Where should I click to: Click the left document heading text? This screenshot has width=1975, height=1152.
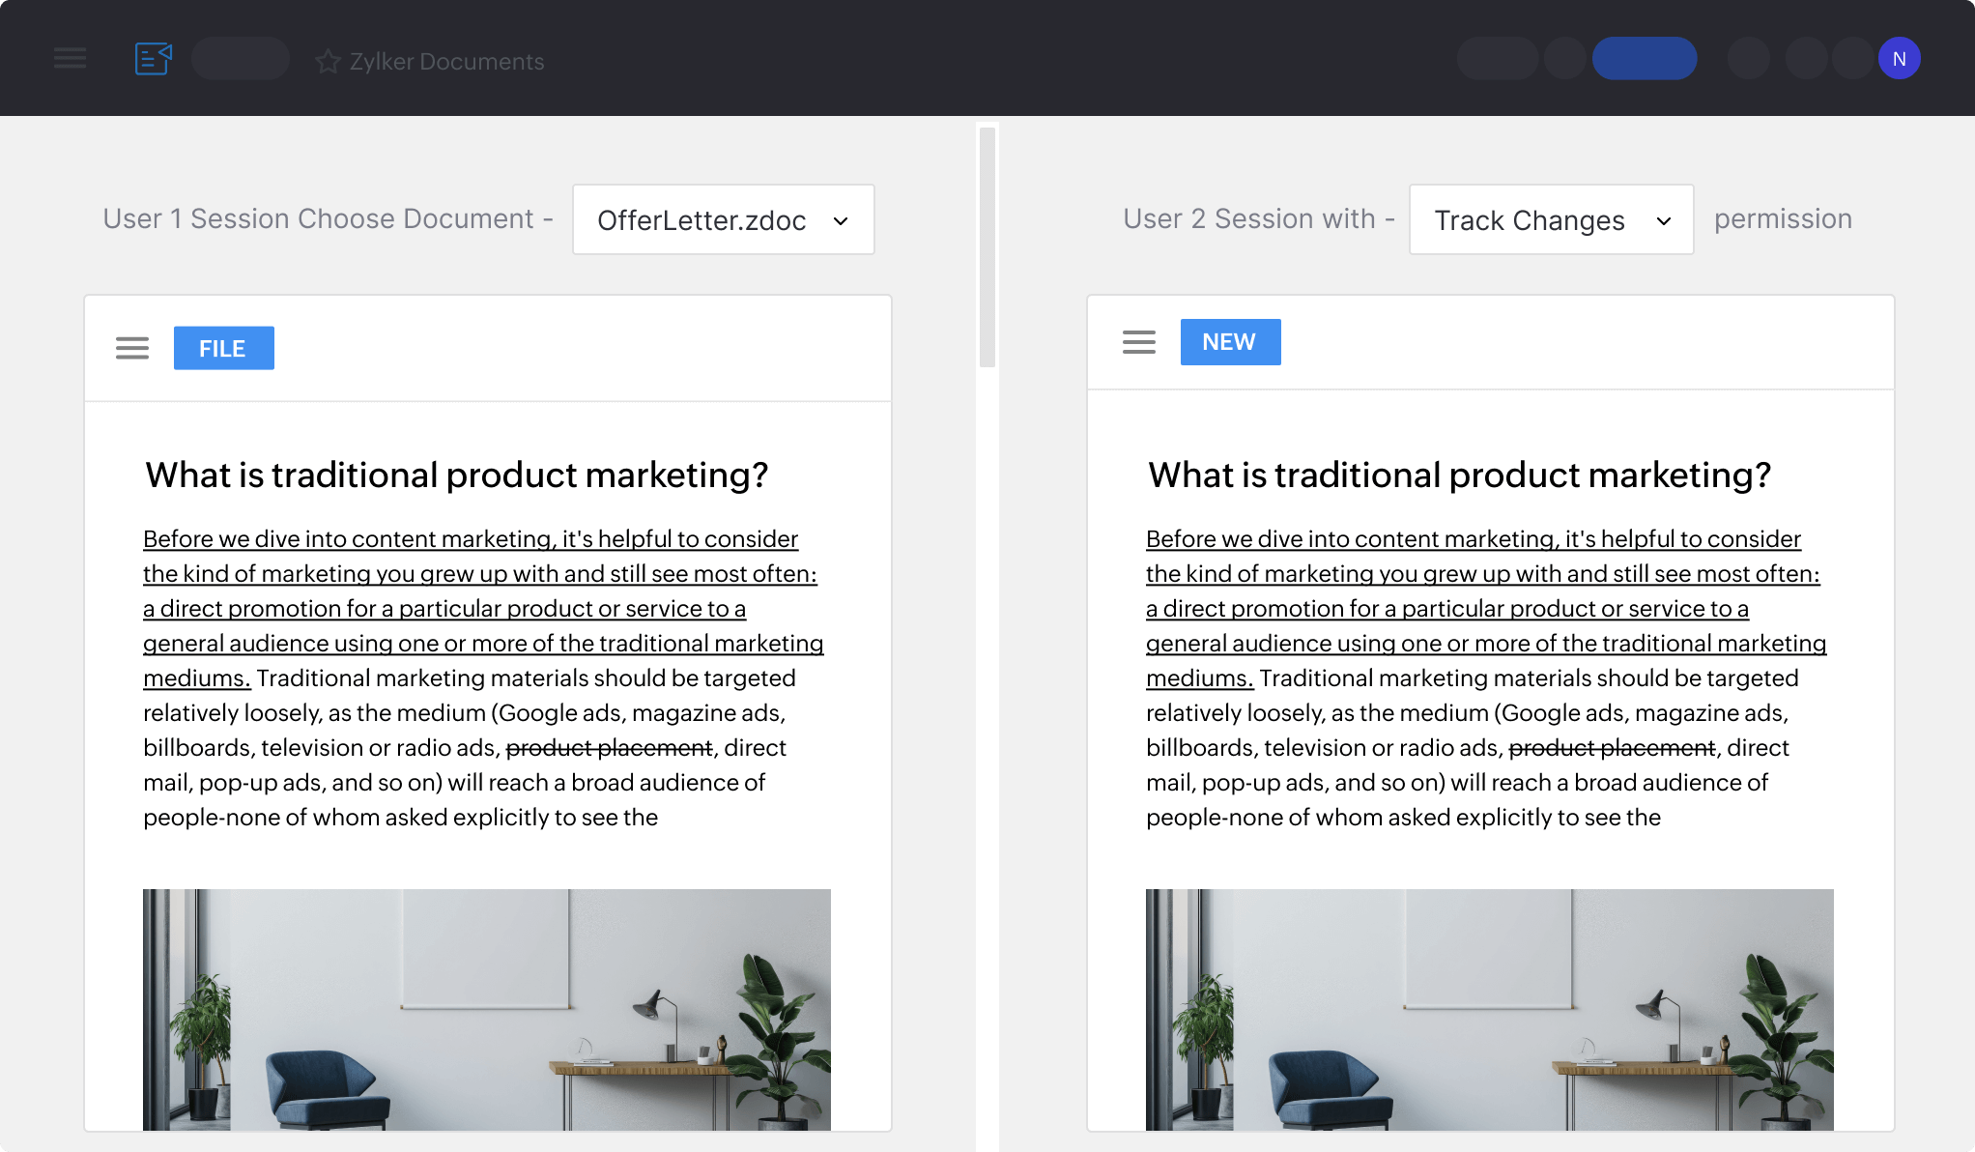click(x=456, y=475)
